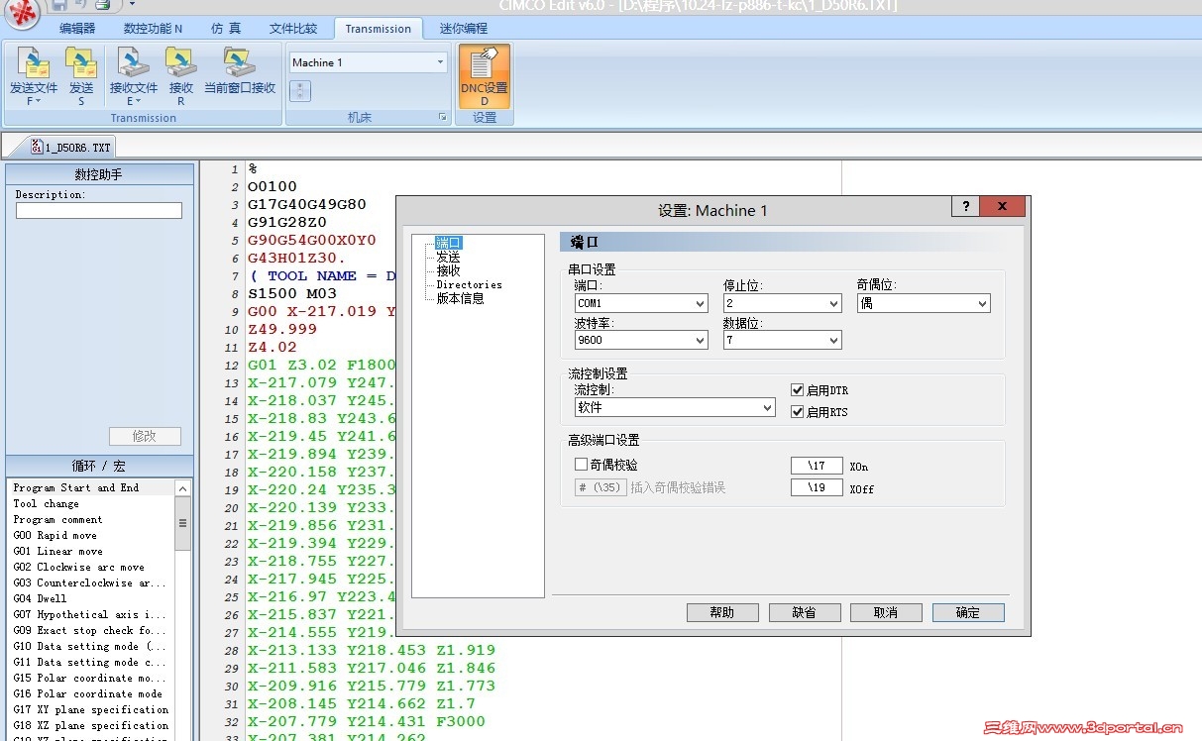The image size is (1202, 741).
Task: Click the print icon in quick access toolbar
Action: click(102, 5)
